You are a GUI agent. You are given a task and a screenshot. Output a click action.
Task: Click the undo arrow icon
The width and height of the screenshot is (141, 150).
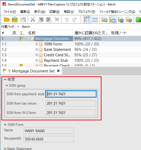pyautogui.click(x=66, y=19)
